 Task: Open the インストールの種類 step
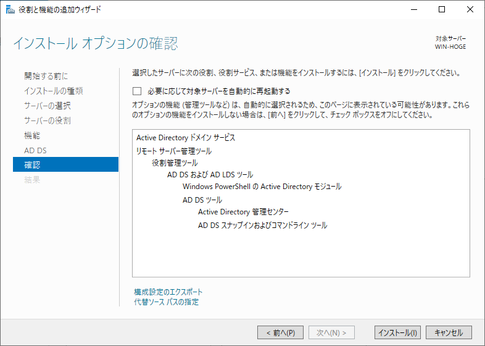point(54,91)
